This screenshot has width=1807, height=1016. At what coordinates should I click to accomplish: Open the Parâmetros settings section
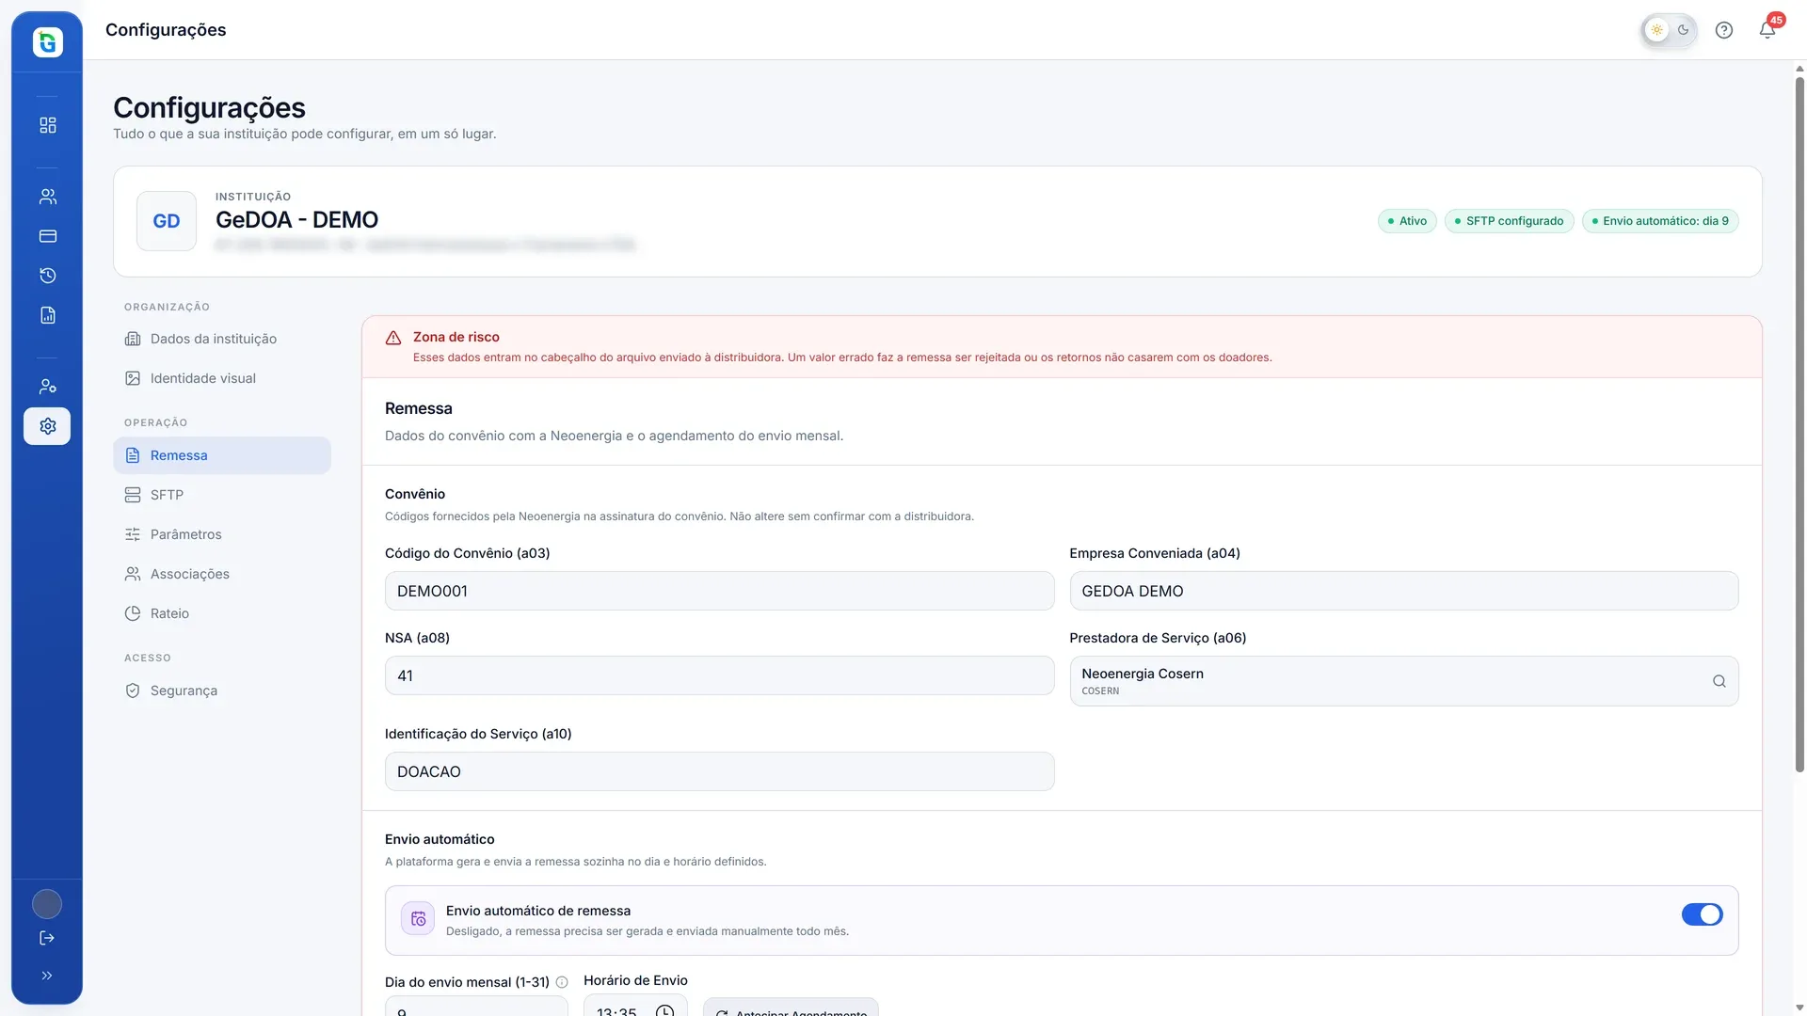[x=222, y=534]
